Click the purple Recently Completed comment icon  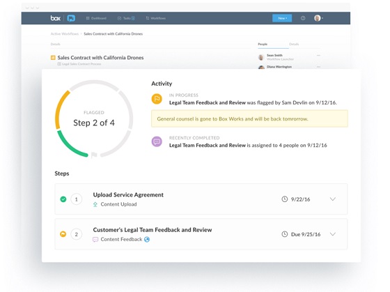click(x=157, y=141)
